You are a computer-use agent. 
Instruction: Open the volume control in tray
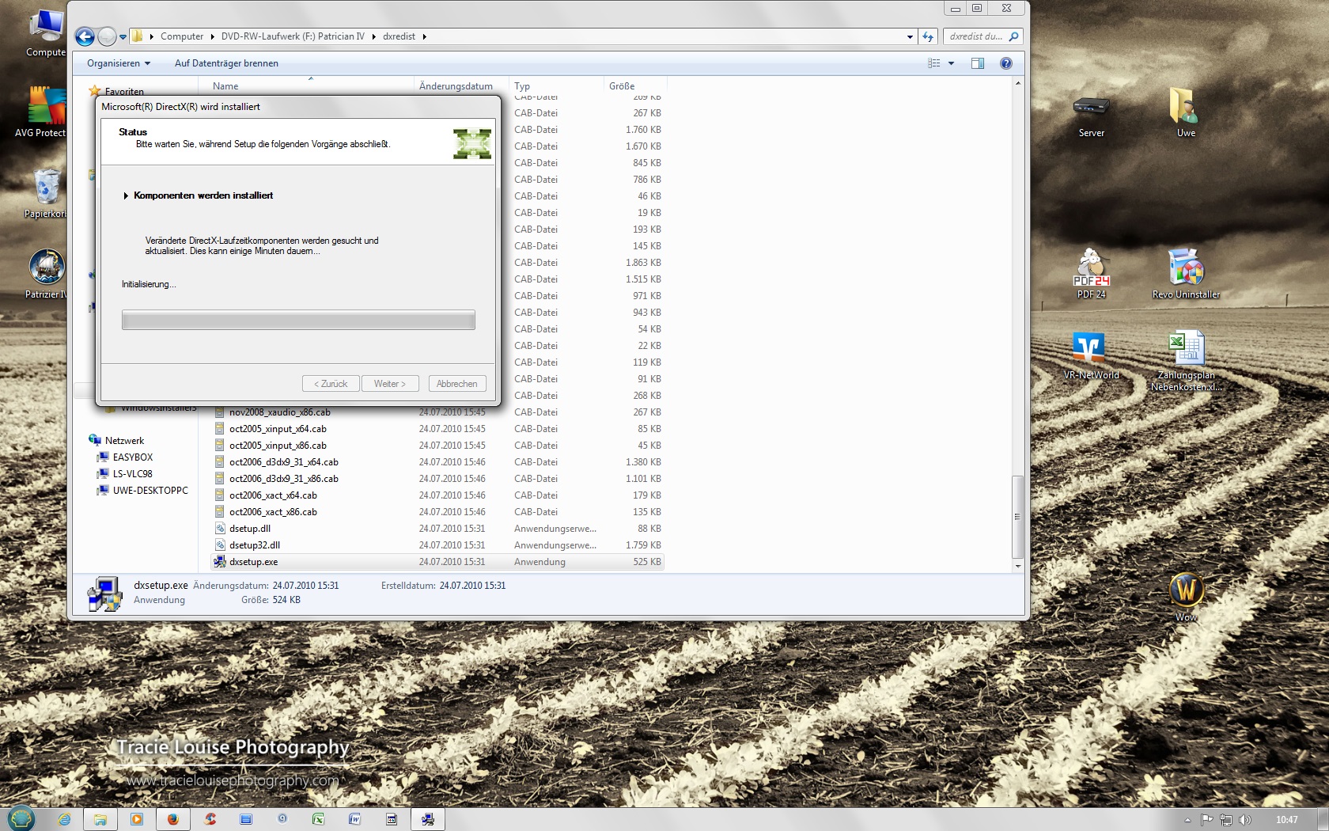pyautogui.click(x=1244, y=820)
